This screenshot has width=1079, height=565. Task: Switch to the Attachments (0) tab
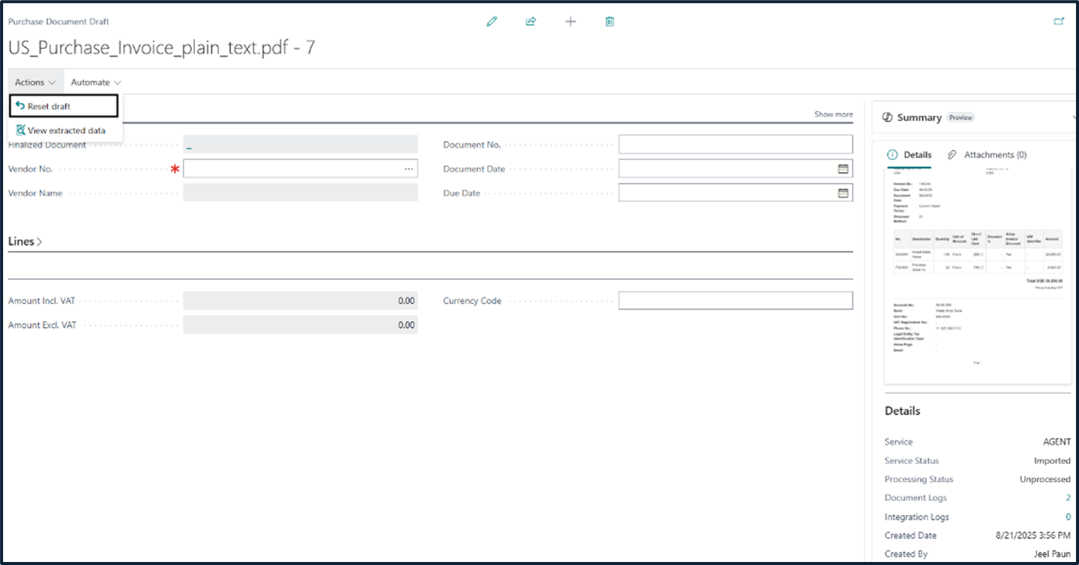[987, 155]
